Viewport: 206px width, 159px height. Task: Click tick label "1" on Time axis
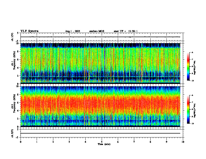click(x=37, y=142)
